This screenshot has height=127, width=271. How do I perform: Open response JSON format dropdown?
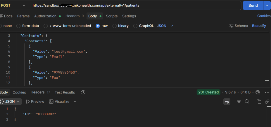point(10,101)
